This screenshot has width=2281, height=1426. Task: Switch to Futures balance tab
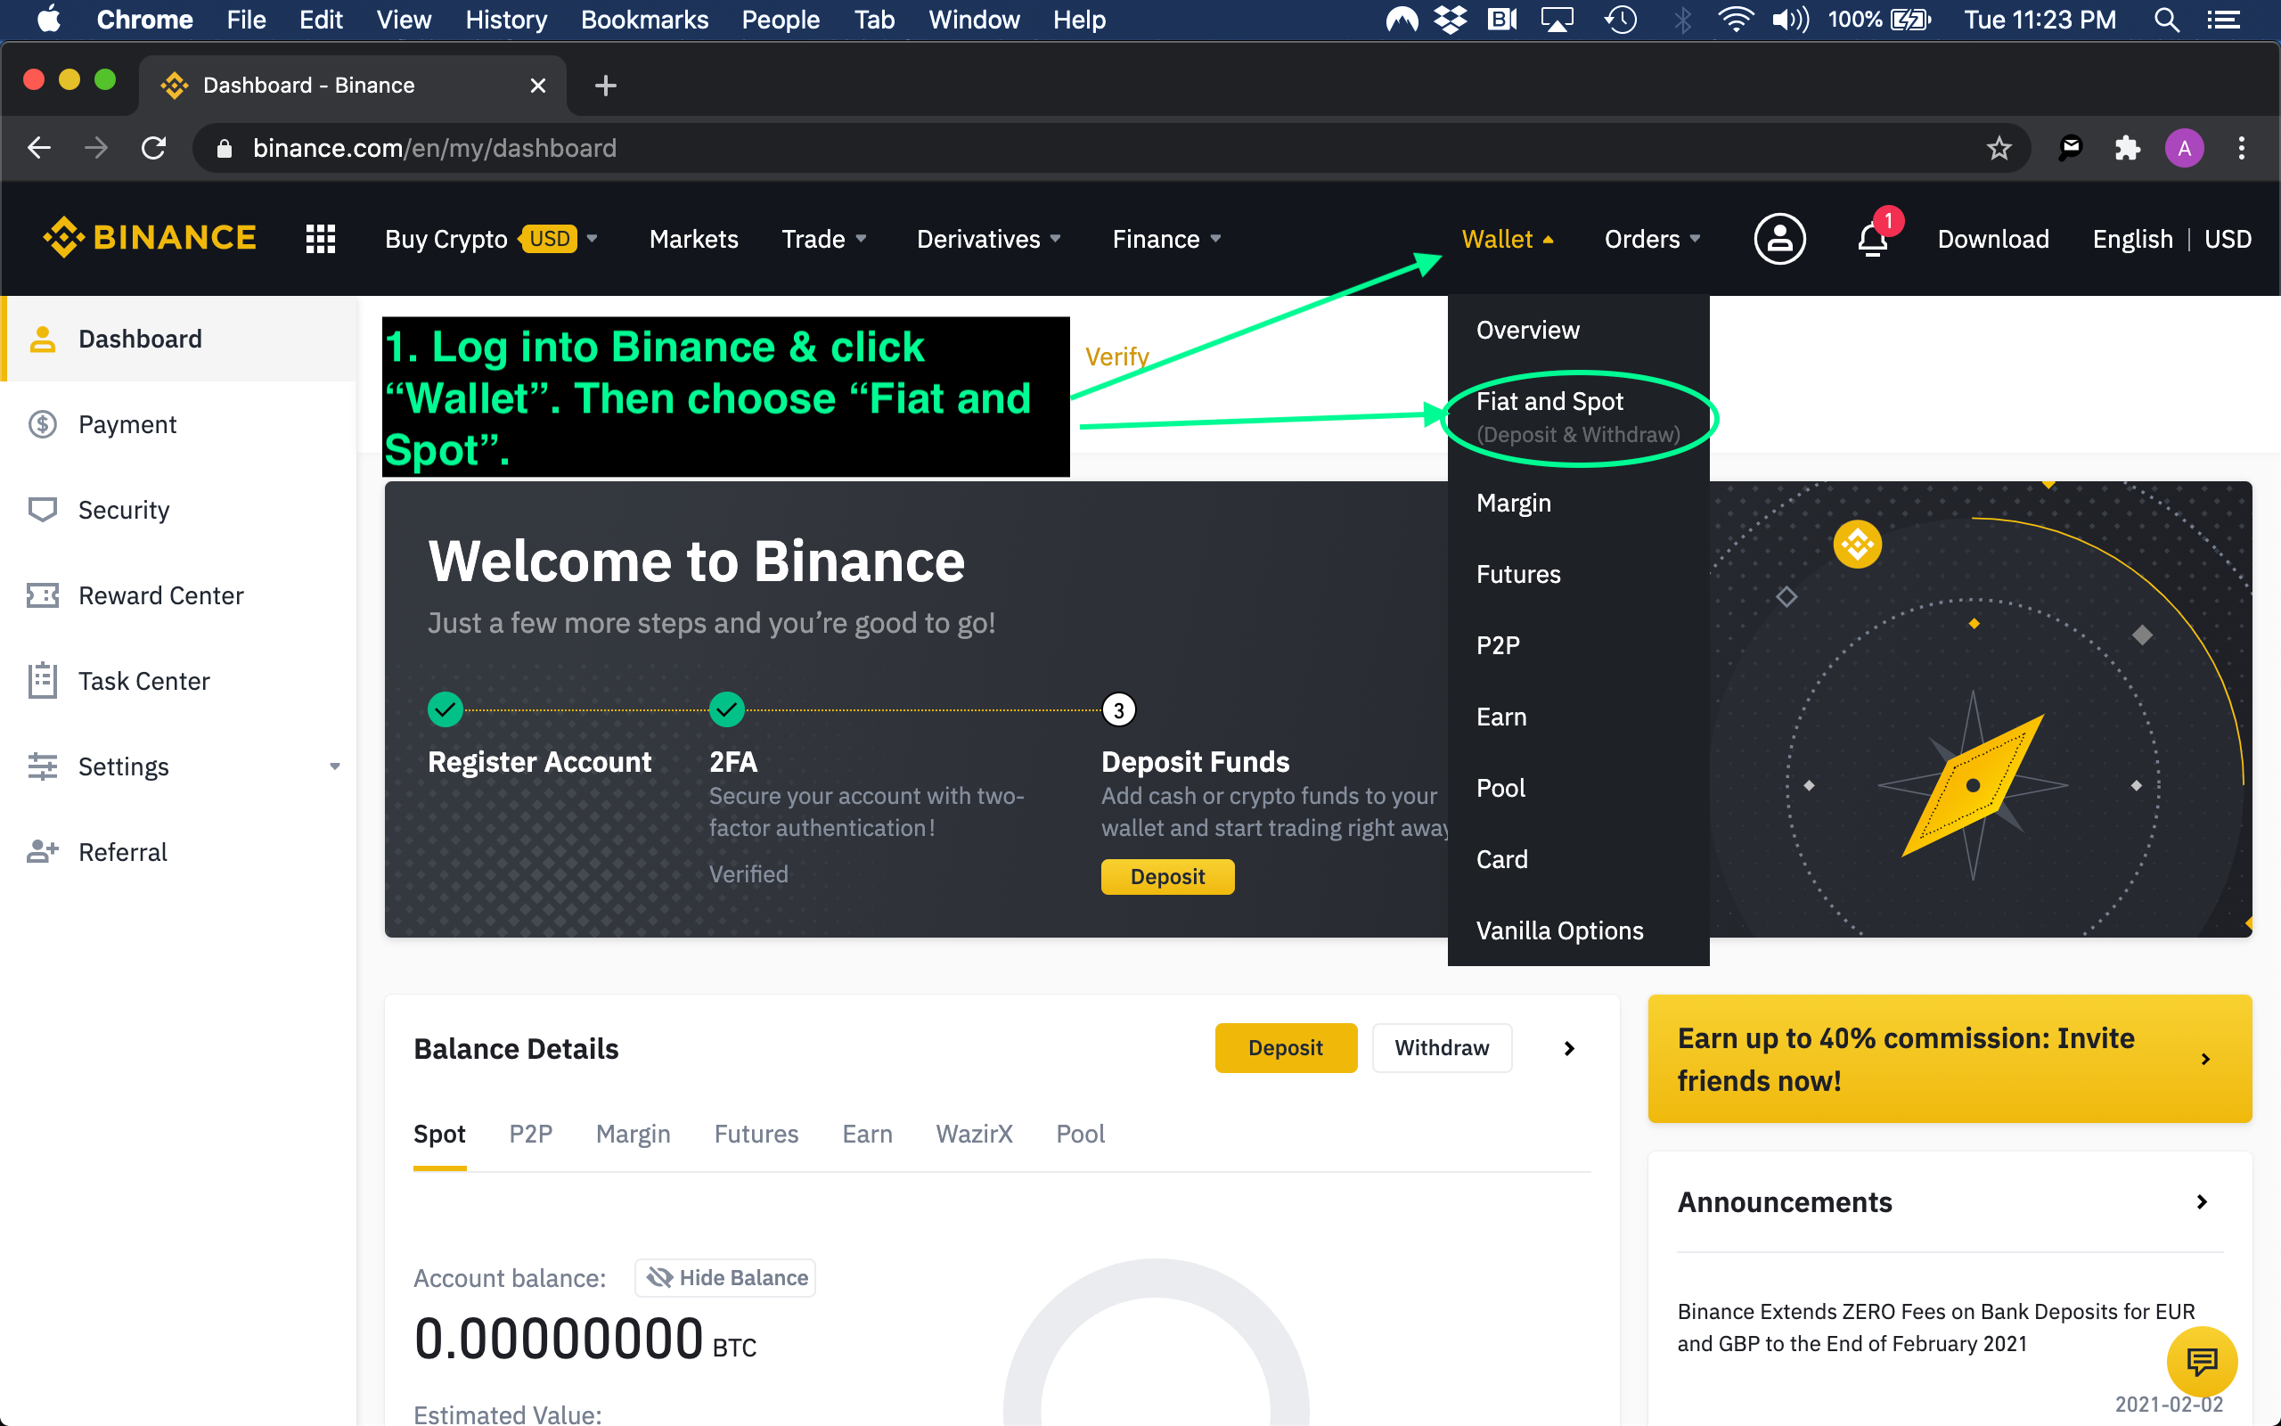click(x=756, y=1134)
